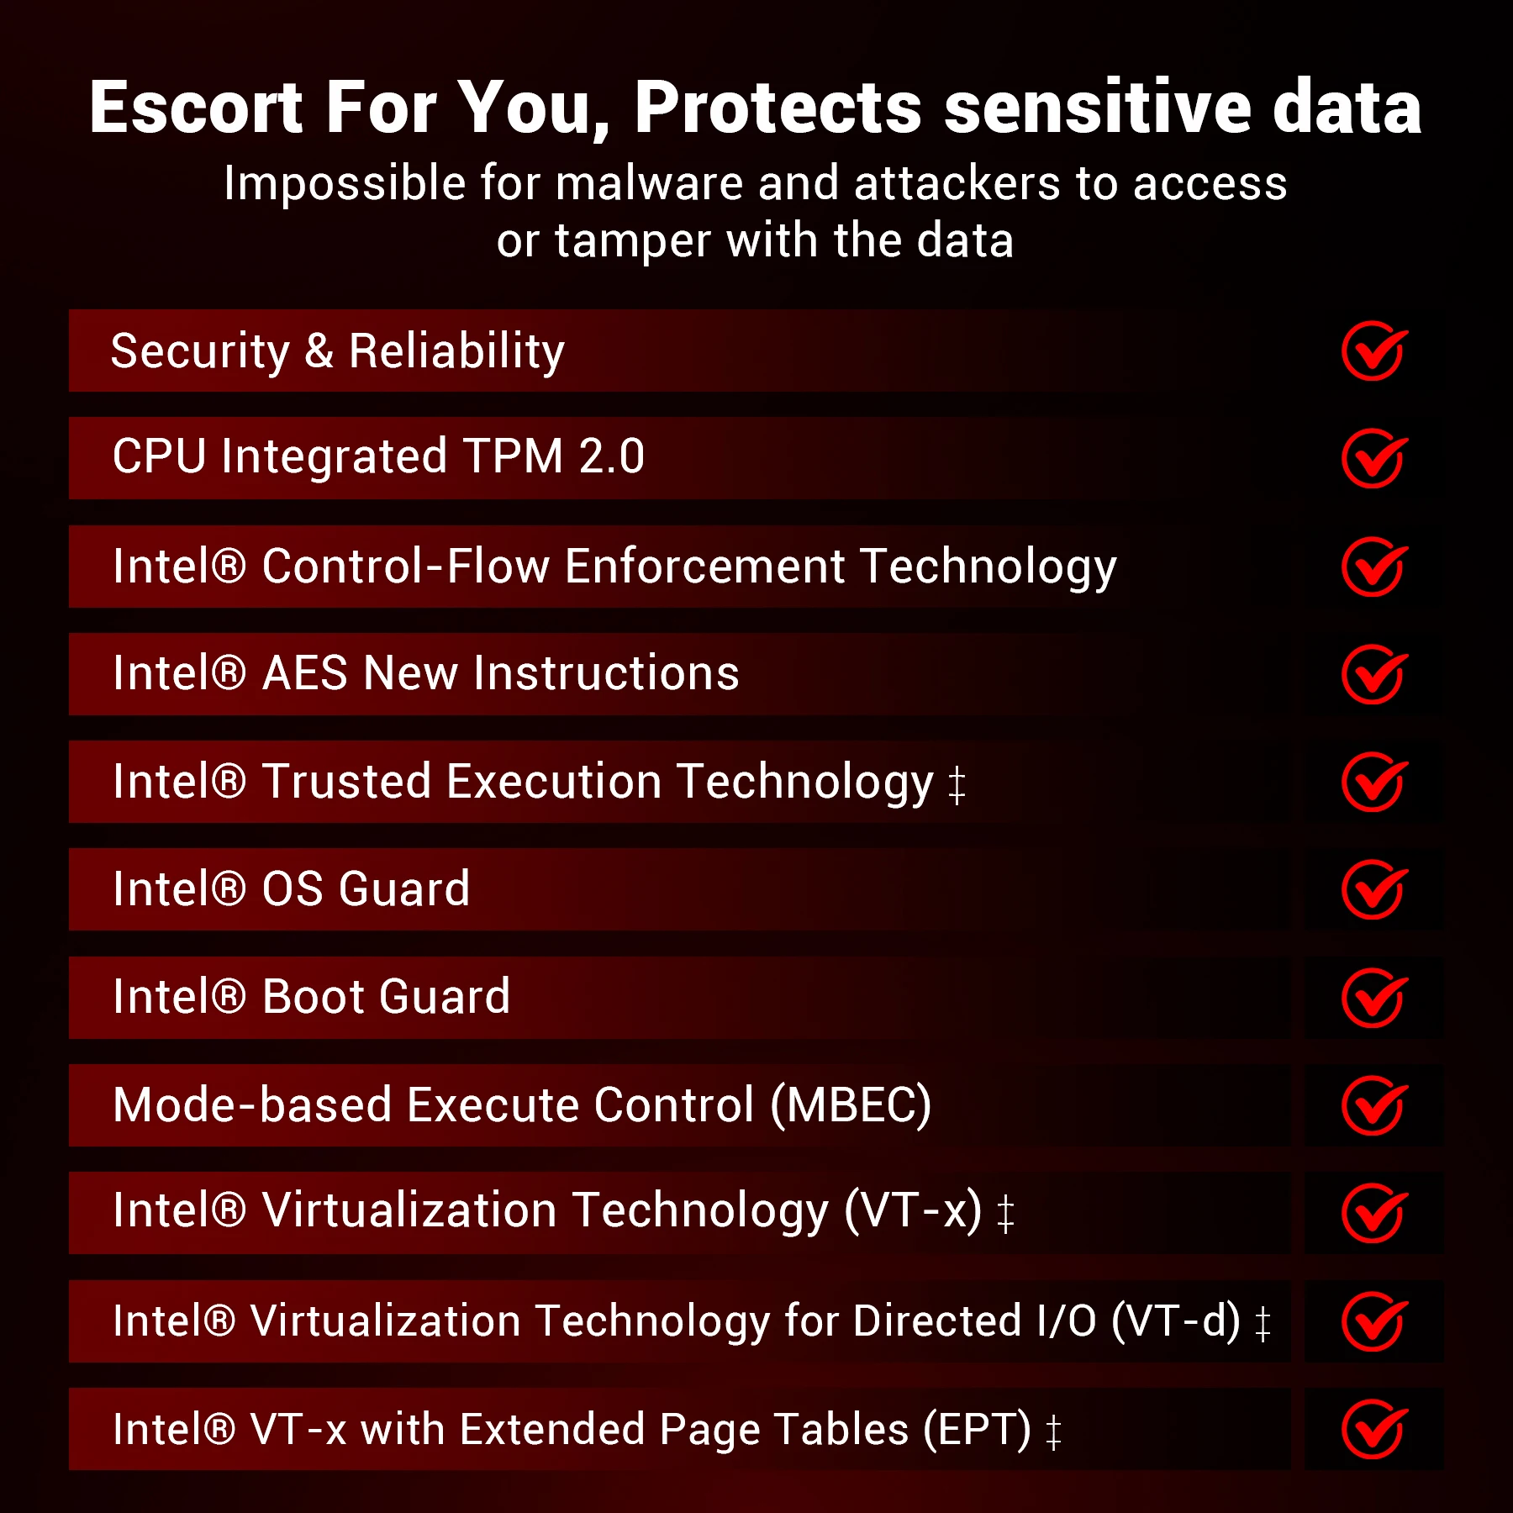Click the red checkmark beside Security & Reliability
1513x1513 pixels.
(x=1373, y=351)
